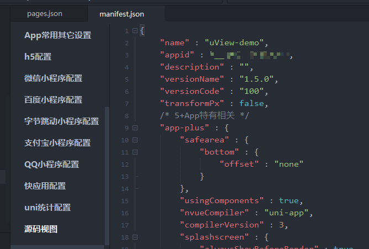Image resolution: width=369 pixels, height=249 pixels.
Task: Collapse the splashscreen block fold at line 18
Action: coord(135,237)
